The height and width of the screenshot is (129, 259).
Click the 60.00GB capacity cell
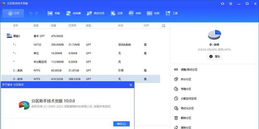tap(56, 70)
